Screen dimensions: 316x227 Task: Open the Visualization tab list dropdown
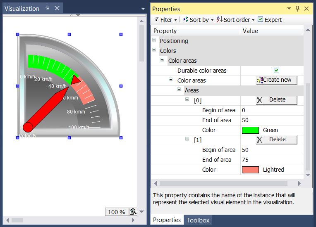tap(143, 9)
